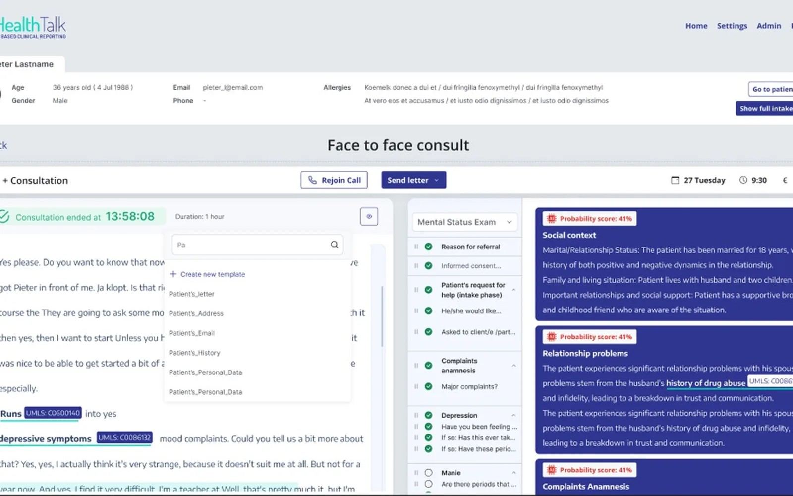Collapse the Patient's request for help section
793x496 pixels.
coord(513,290)
